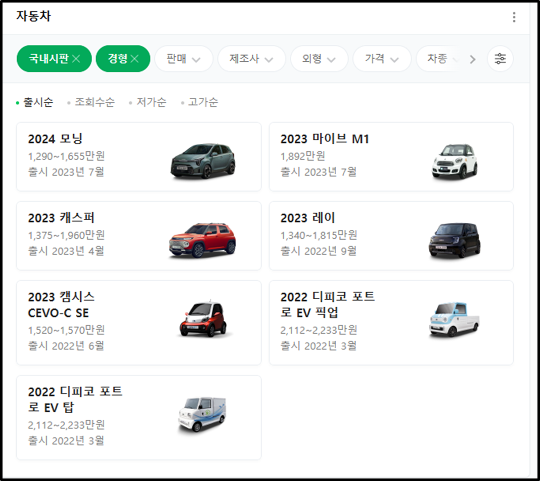Expand the 판매 dropdown
540x481 pixels.
tap(184, 59)
